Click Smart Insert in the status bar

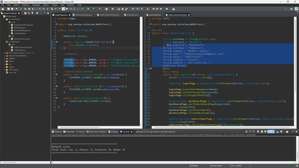[217, 166]
